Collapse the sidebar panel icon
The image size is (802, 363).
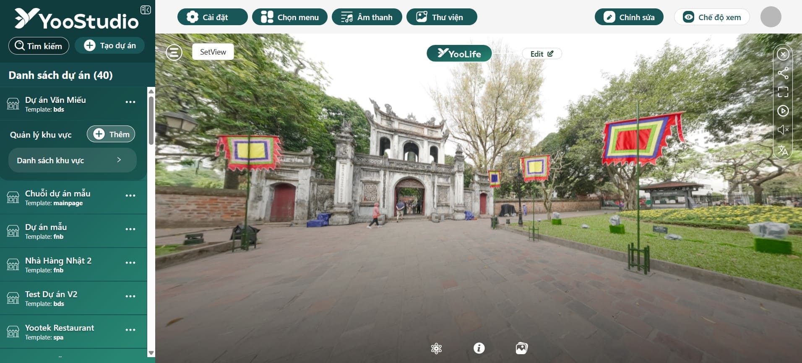[x=146, y=10]
